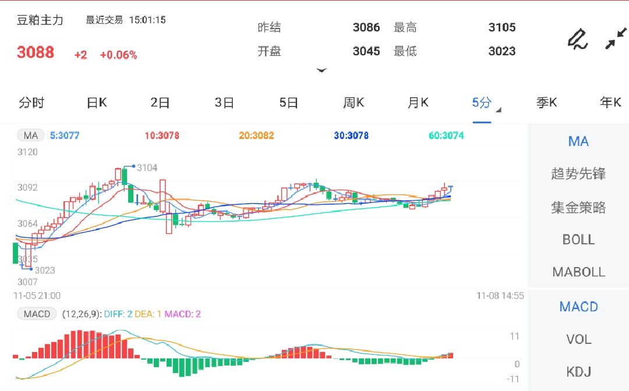Switch to the 季K tab

click(x=546, y=103)
